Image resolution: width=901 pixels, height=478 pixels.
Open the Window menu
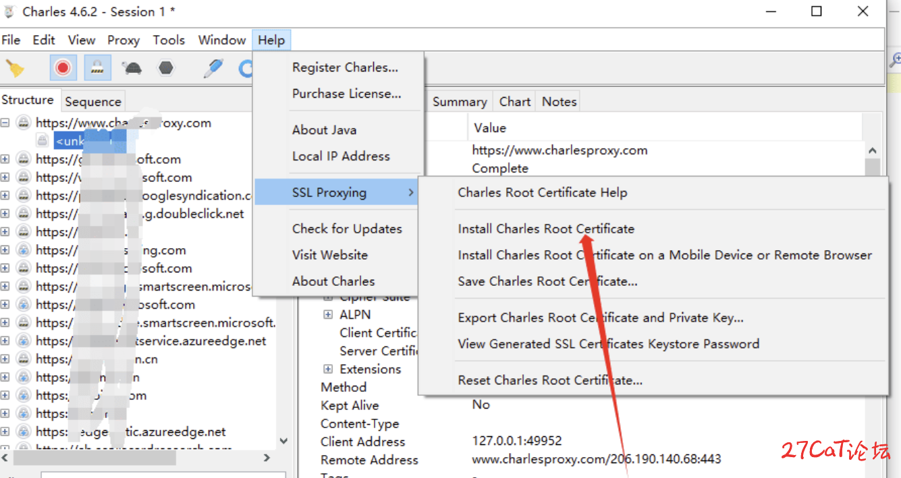click(222, 40)
